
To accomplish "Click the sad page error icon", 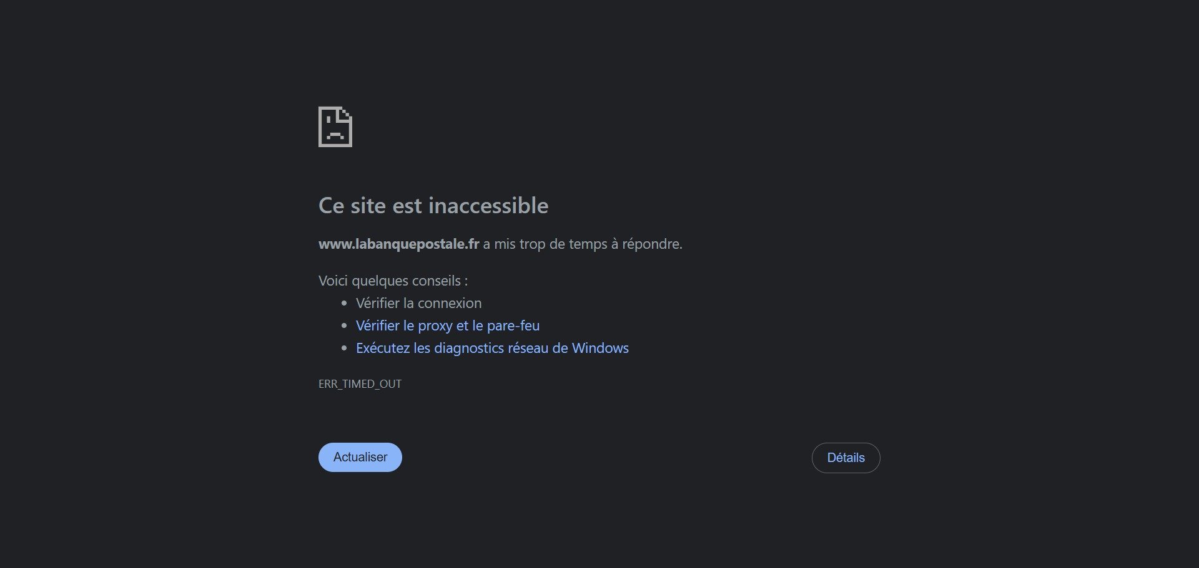I will coord(335,127).
